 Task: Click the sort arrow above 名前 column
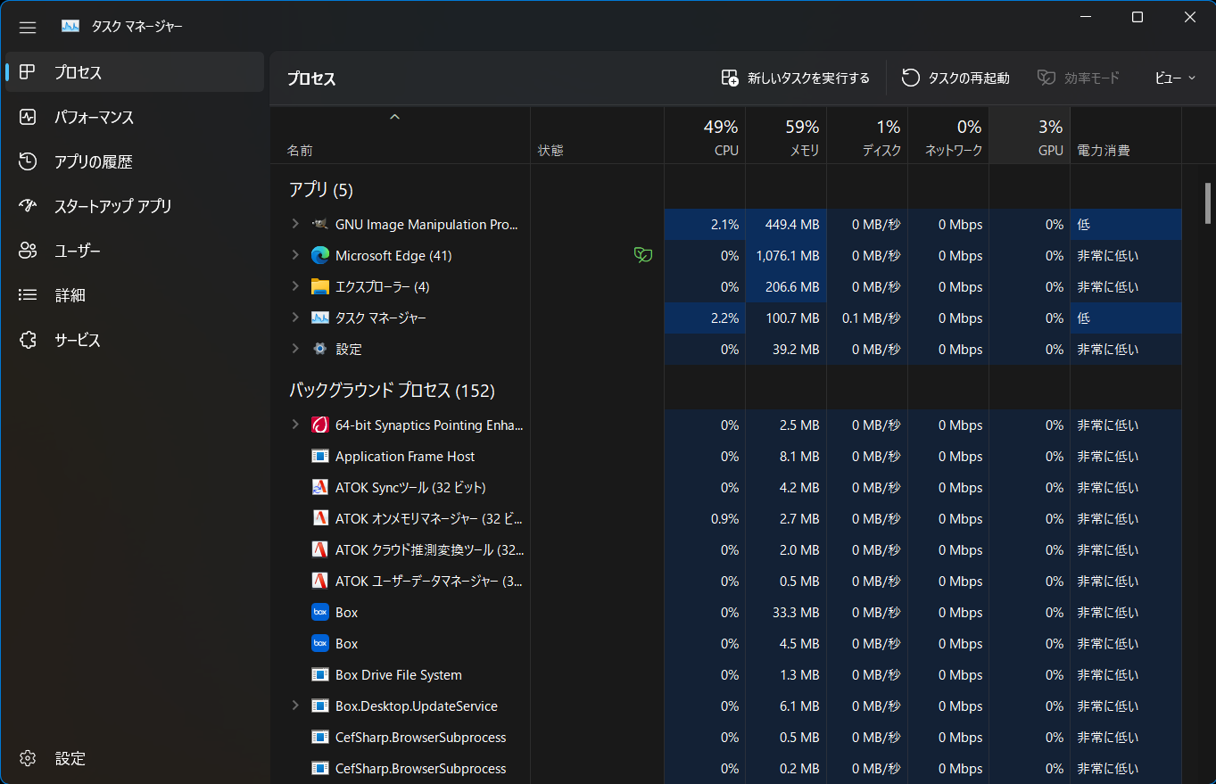(x=395, y=117)
